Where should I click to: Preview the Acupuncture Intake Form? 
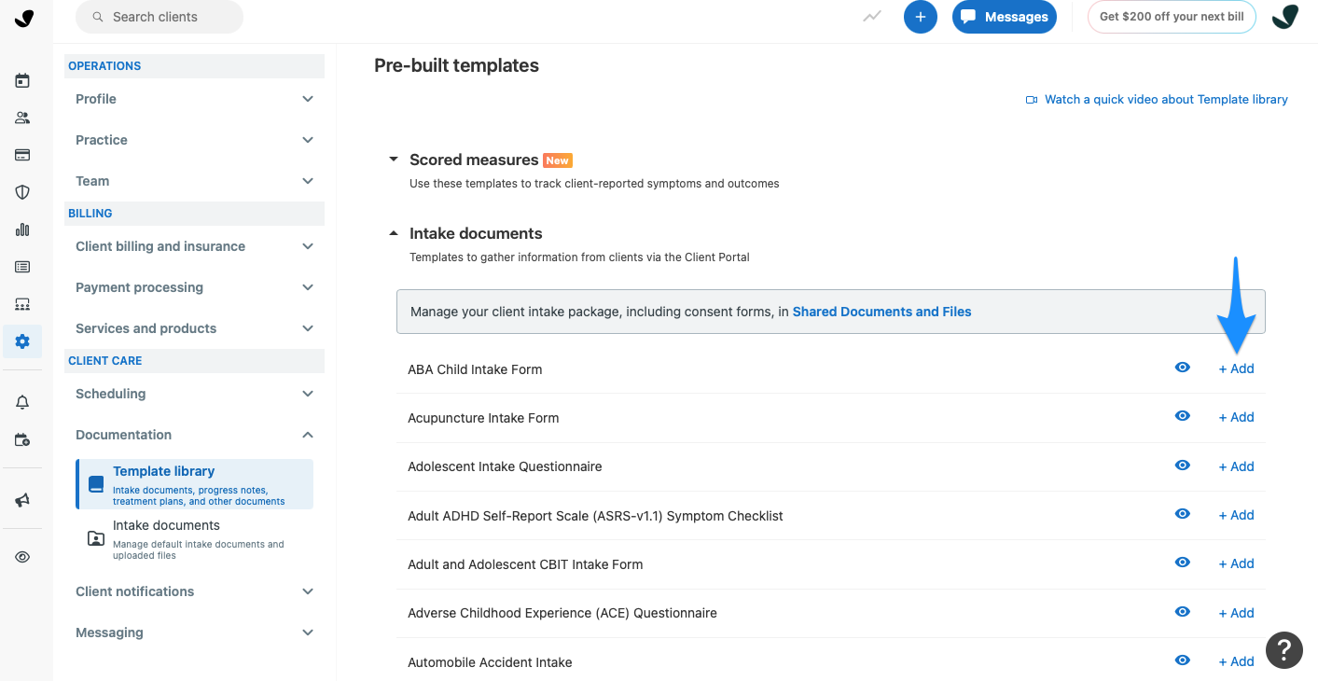pos(1182,416)
